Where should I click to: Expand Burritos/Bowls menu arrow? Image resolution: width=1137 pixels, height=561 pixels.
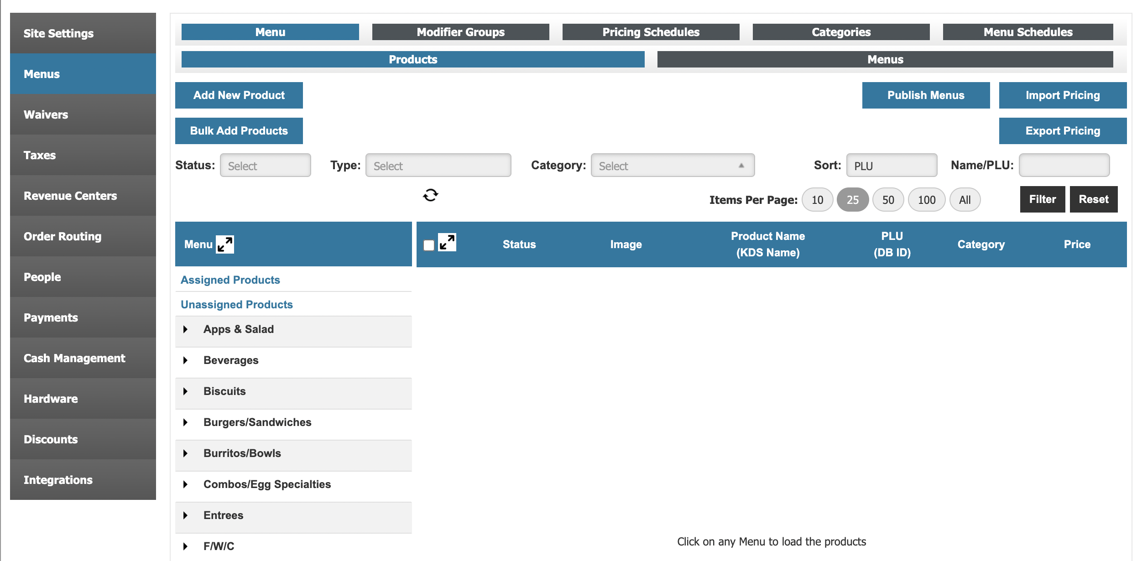185,453
